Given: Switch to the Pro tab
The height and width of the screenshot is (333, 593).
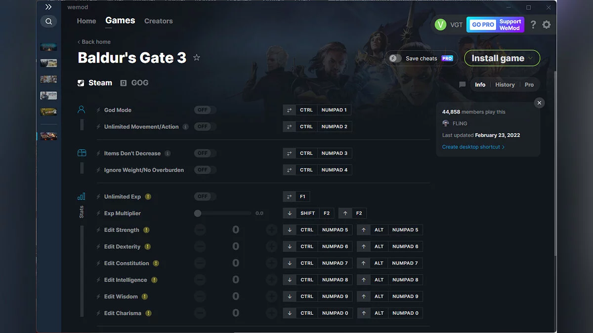Looking at the screenshot, I should coord(529,85).
